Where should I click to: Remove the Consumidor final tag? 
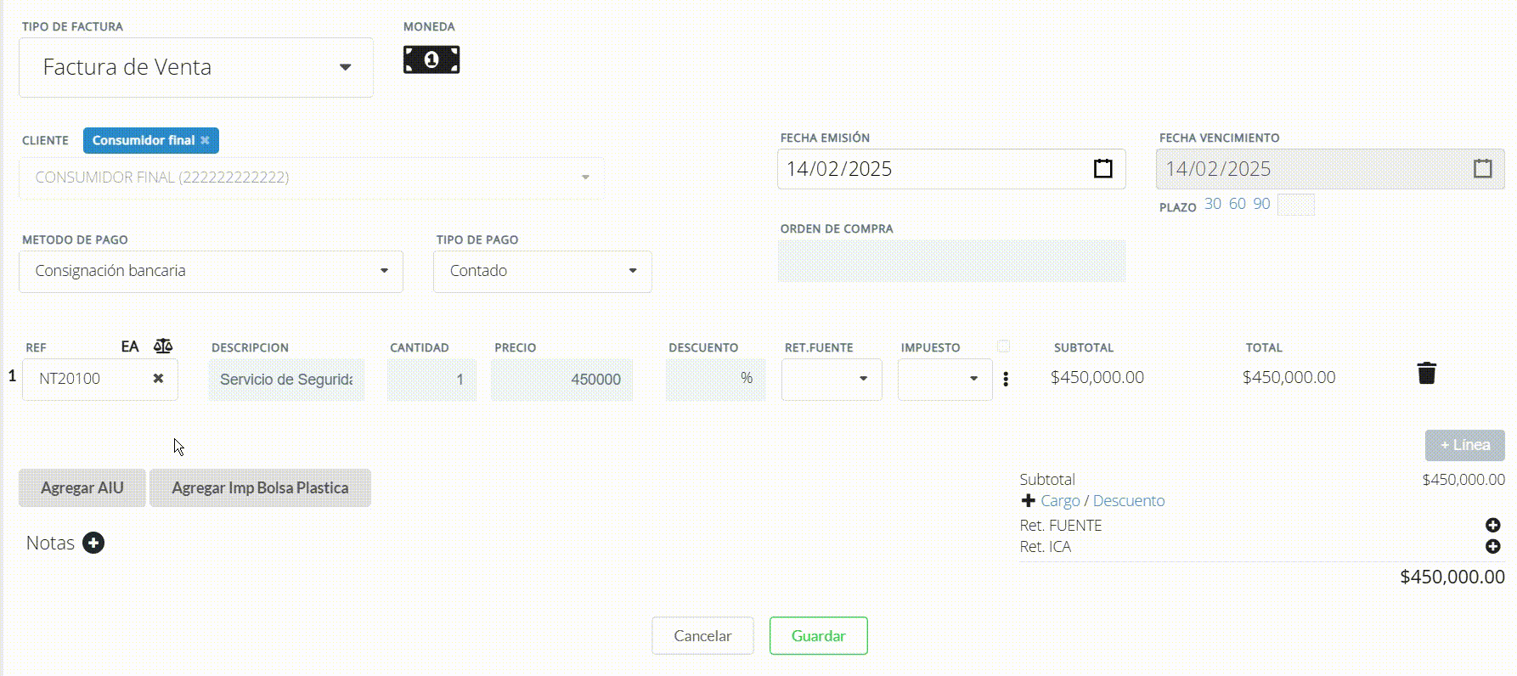pos(204,140)
